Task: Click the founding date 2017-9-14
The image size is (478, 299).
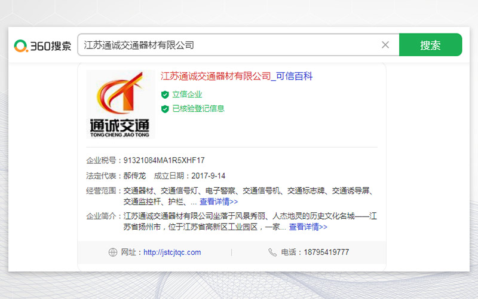Action: (x=208, y=176)
